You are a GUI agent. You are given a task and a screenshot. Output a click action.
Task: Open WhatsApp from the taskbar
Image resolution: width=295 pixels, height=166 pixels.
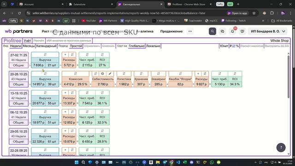212,162
